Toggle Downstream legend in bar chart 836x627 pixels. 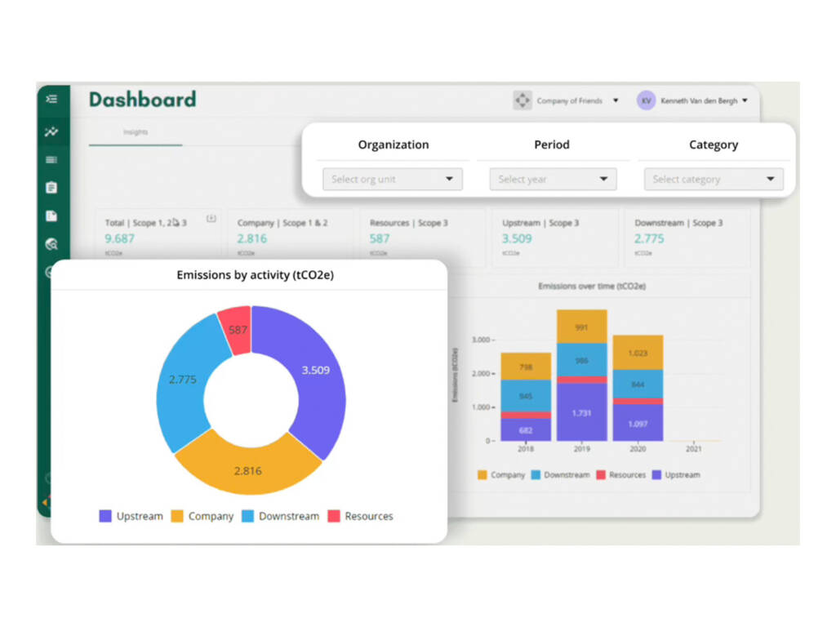pos(561,475)
